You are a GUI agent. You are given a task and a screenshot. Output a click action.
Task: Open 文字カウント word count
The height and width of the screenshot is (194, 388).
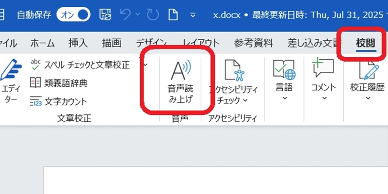tap(59, 101)
